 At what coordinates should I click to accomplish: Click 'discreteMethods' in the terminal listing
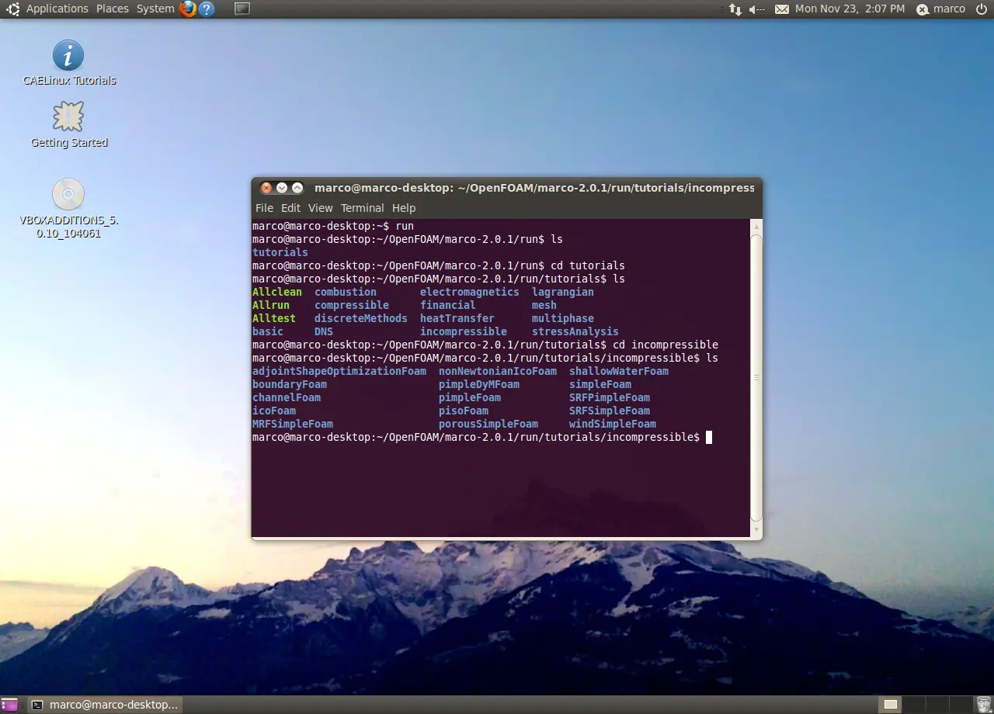tap(361, 319)
